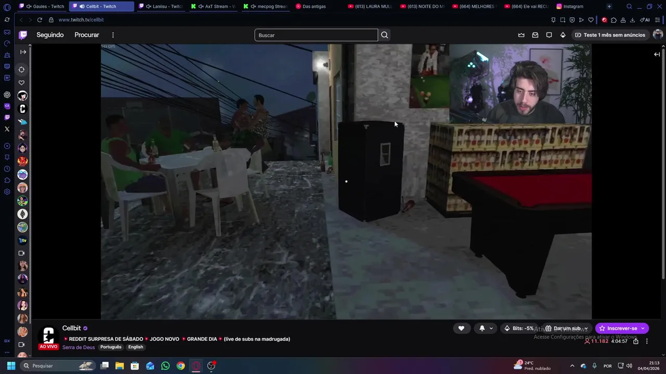Open Get Bits diamond icon
This screenshot has width=666, height=374.
[562, 35]
